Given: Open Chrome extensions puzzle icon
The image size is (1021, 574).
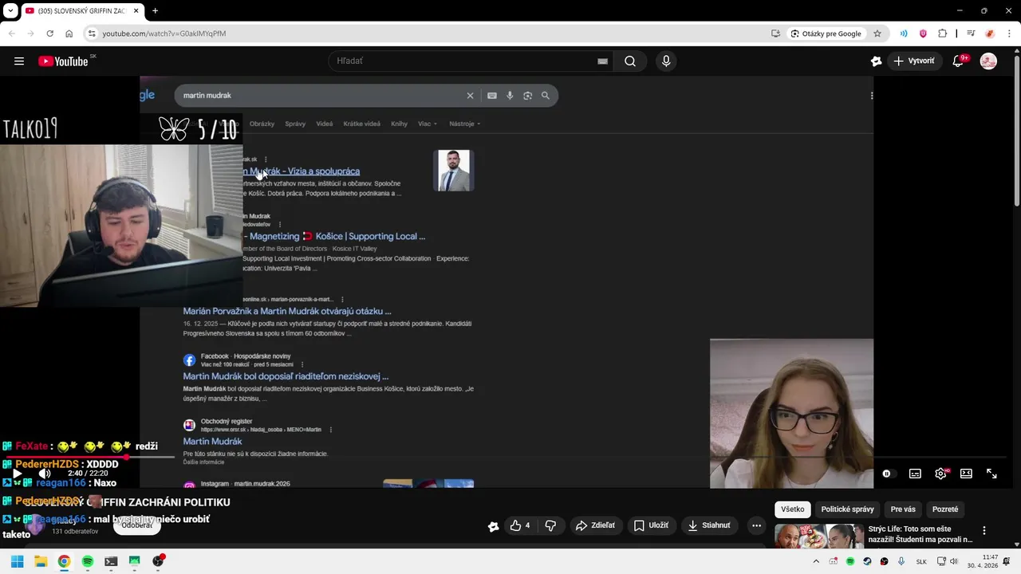Looking at the screenshot, I should 943,33.
